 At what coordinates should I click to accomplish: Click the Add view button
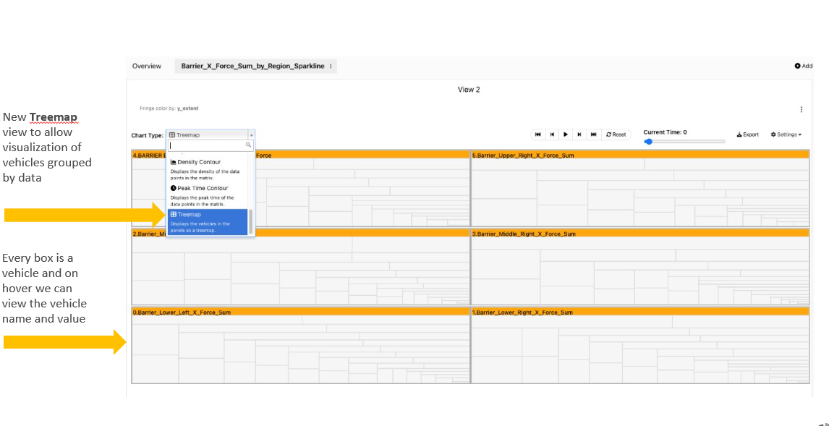803,66
